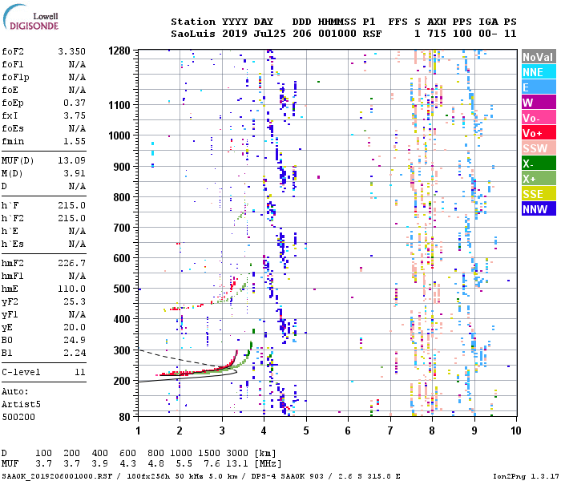Click frequency axis label 10

515,430
